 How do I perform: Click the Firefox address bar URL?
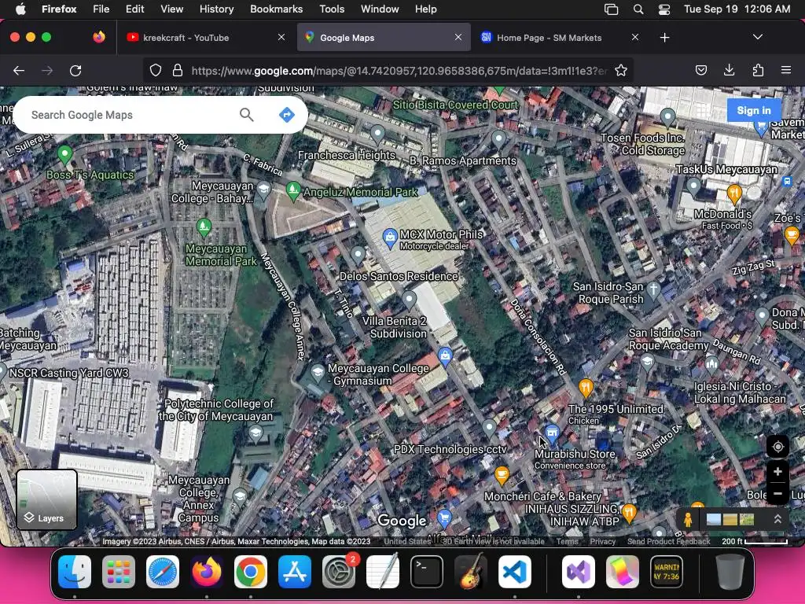coord(399,70)
